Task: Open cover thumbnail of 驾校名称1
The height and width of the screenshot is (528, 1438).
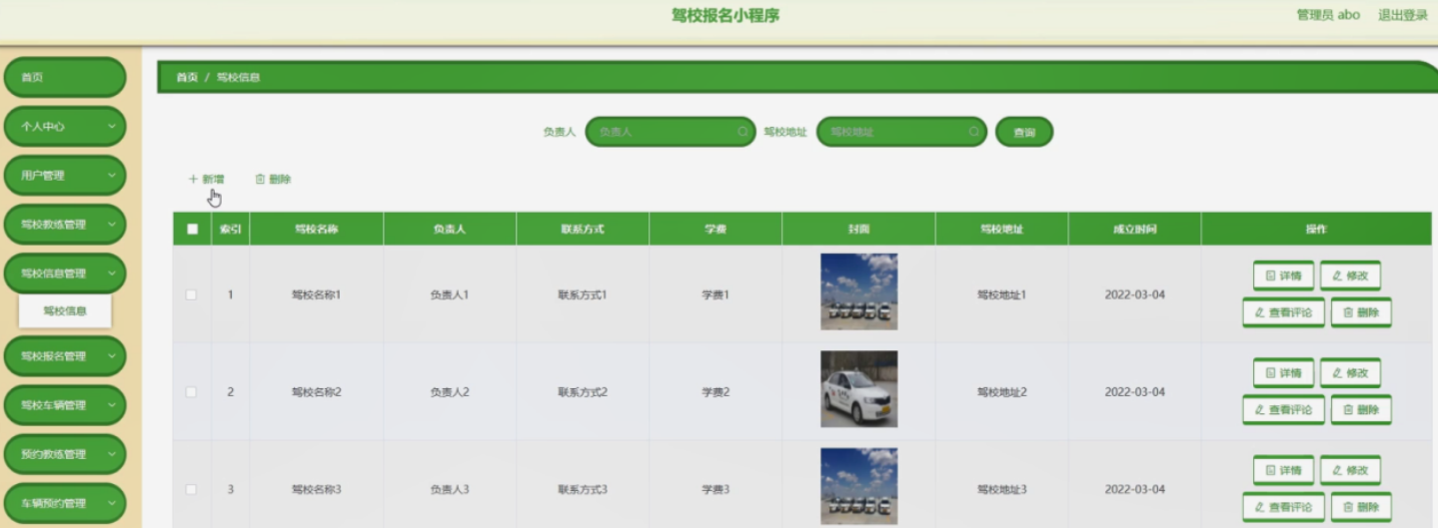Action: coord(858,291)
